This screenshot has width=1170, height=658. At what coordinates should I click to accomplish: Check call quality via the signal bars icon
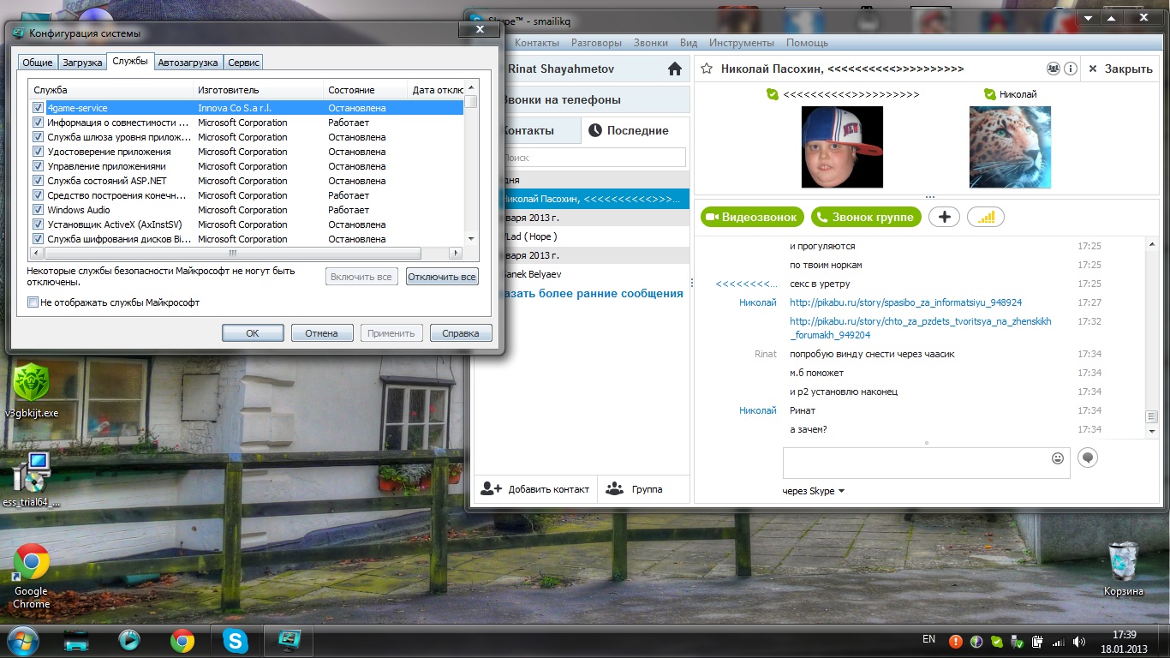coord(986,217)
